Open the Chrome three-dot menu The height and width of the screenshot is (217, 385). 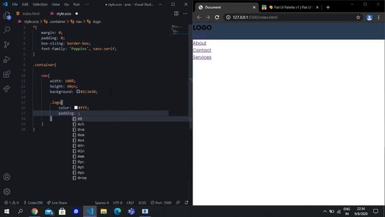(x=378, y=17)
